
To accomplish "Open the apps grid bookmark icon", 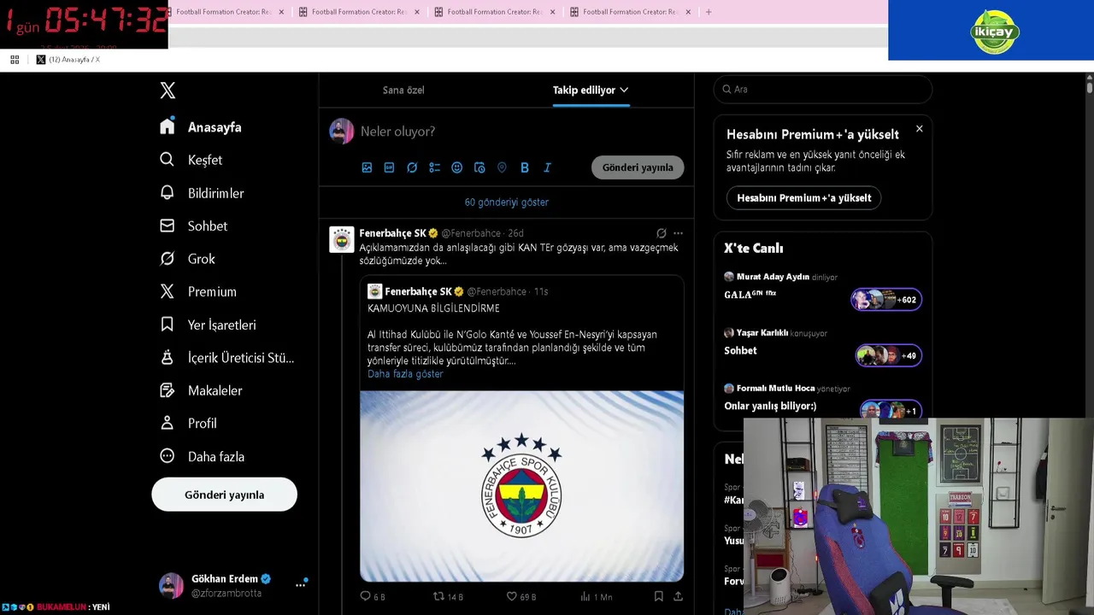I will 15,60.
